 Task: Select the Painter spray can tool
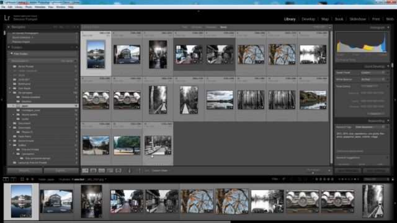click(x=130, y=171)
